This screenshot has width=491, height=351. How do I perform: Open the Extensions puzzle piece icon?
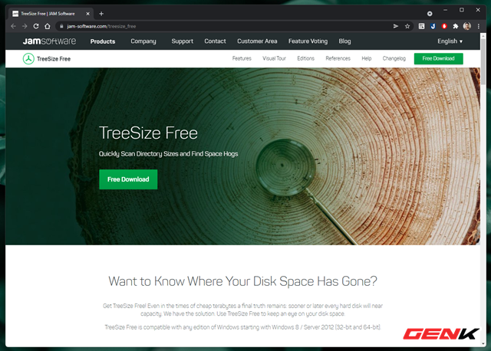456,26
